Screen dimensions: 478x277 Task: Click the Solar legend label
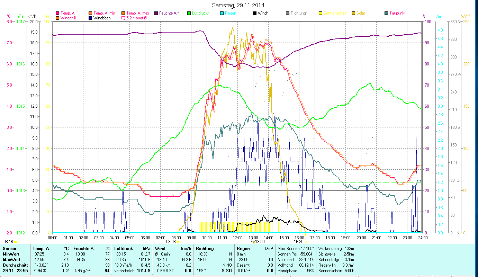[361, 13]
